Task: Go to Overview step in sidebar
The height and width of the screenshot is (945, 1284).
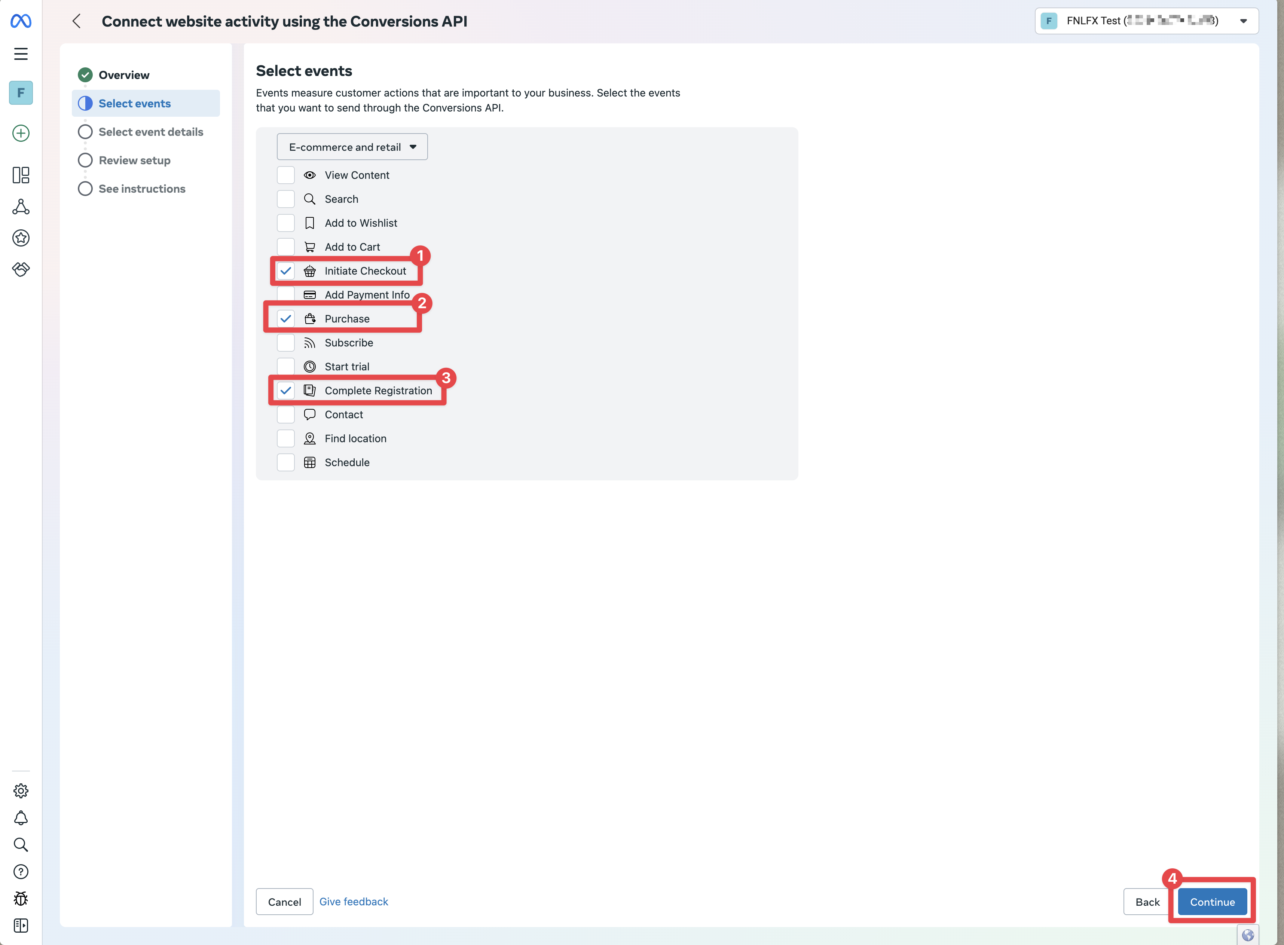Action: click(123, 75)
